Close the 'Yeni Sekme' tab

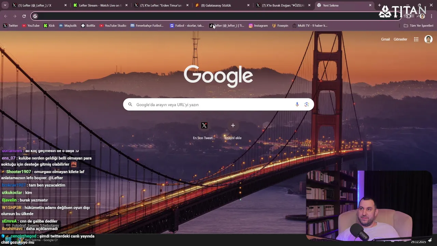tap(370, 5)
